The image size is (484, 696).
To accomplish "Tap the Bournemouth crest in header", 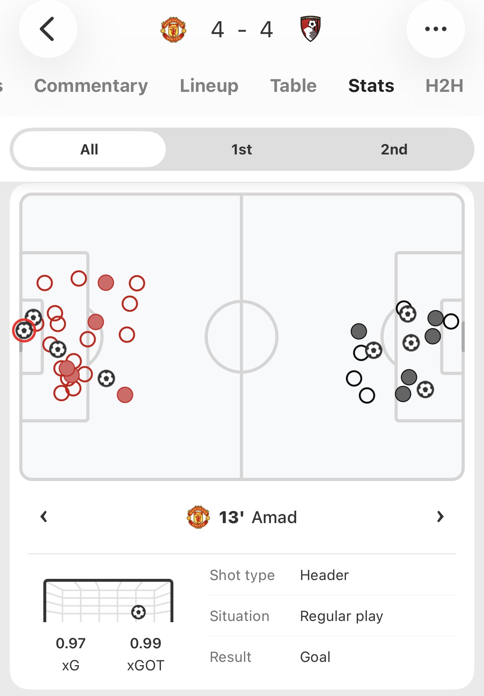I will click(x=311, y=29).
